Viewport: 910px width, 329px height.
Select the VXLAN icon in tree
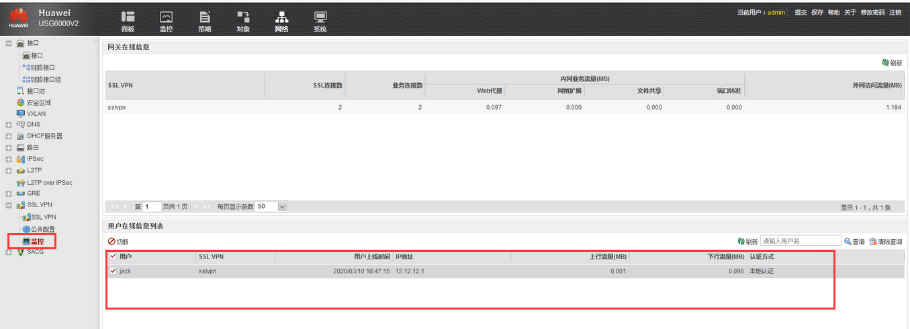(x=20, y=113)
